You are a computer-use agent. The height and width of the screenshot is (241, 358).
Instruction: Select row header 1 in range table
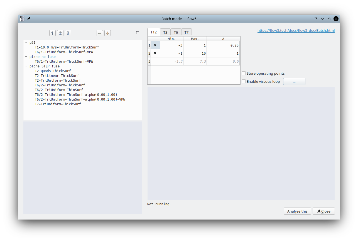pyautogui.click(x=149, y=45)
